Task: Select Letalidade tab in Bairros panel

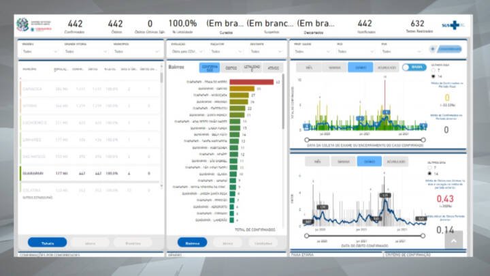Action: (252, 67)
